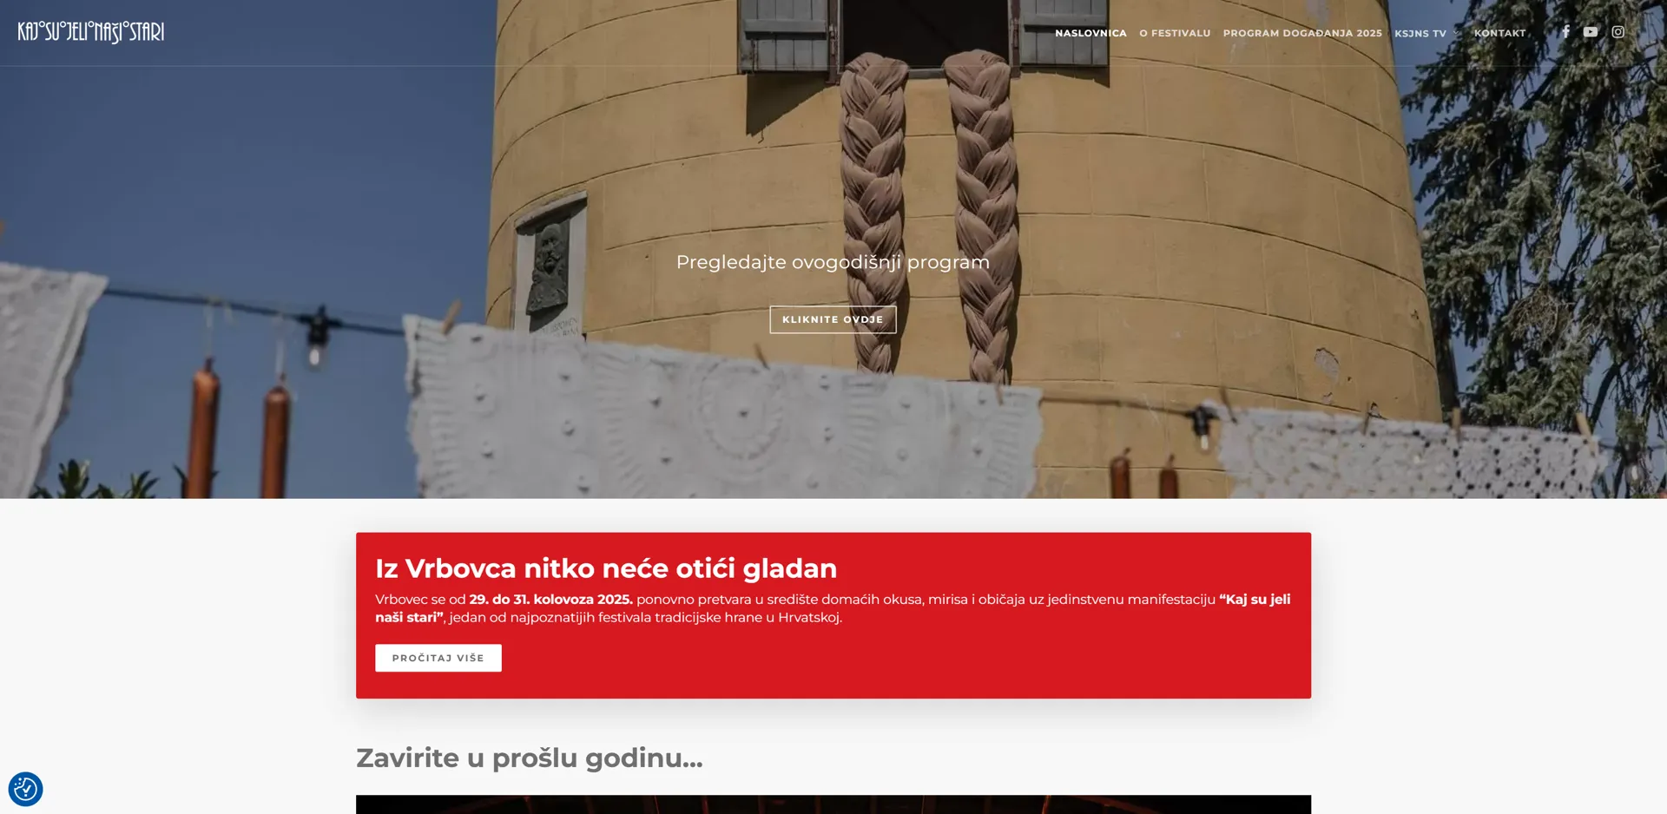Open the video thumbnail below Zavirite heading
1667x814 pixels.
tap(833, 804)
